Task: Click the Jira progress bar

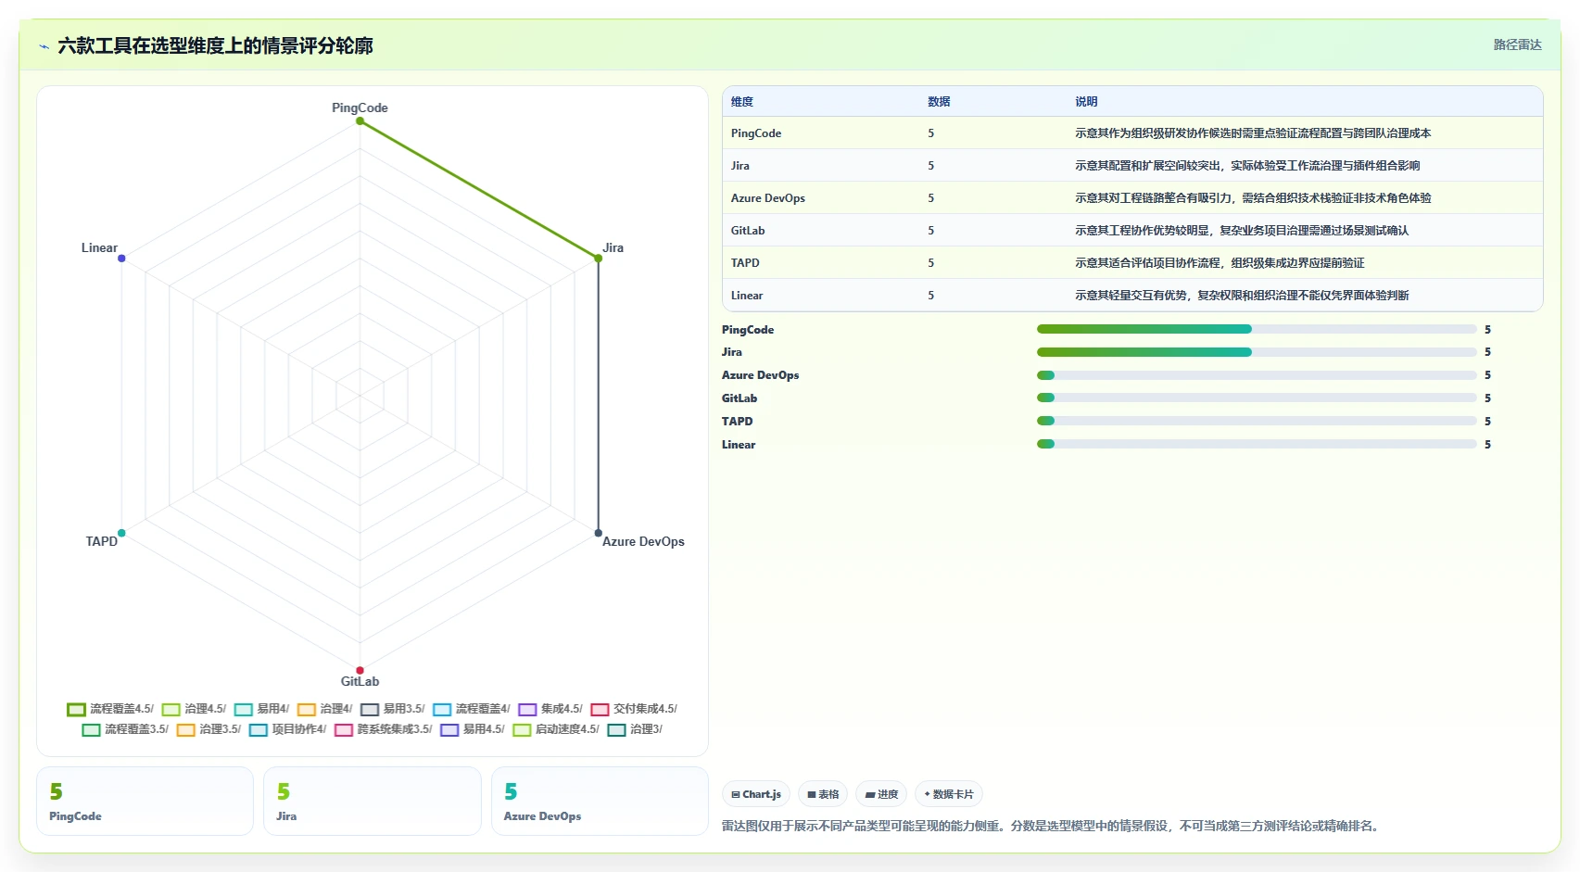Action: pyautogui.click(x=1257, y=352)
